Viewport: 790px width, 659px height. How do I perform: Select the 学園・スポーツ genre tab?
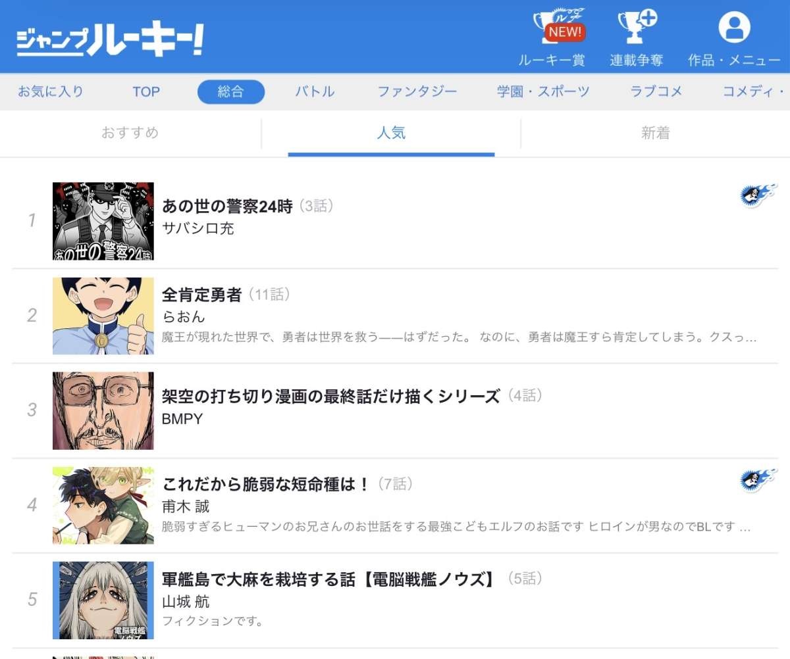pyautogui.click(x=543, y=92)
